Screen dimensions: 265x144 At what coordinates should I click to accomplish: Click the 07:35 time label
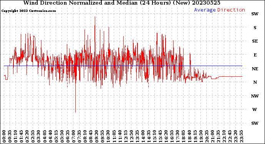coord(79,136)
